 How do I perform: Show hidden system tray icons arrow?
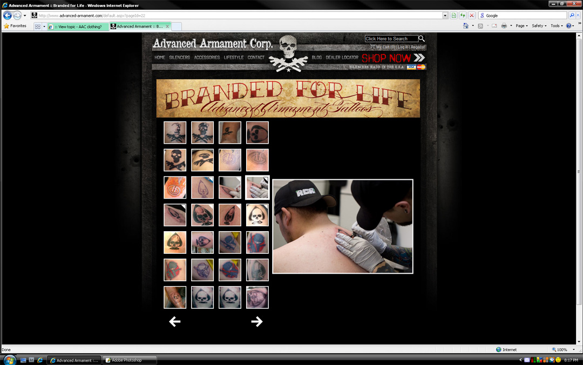(520, 360)
